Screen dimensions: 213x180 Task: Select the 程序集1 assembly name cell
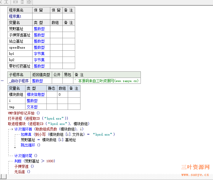(x=20, y=17)
